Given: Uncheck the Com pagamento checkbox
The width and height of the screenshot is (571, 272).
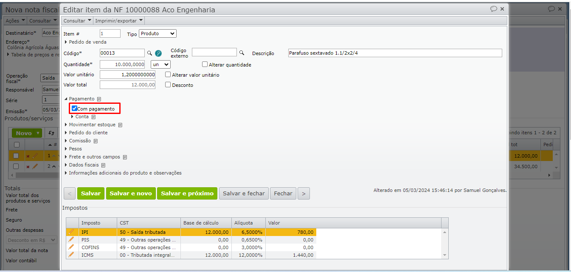Looking at the screenshot, I should [x=74, y=108].
